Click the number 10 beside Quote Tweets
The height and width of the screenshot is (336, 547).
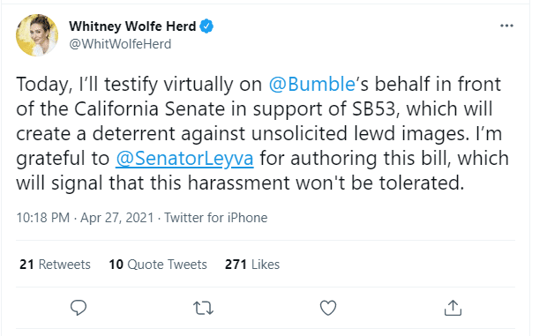[116, 265]
